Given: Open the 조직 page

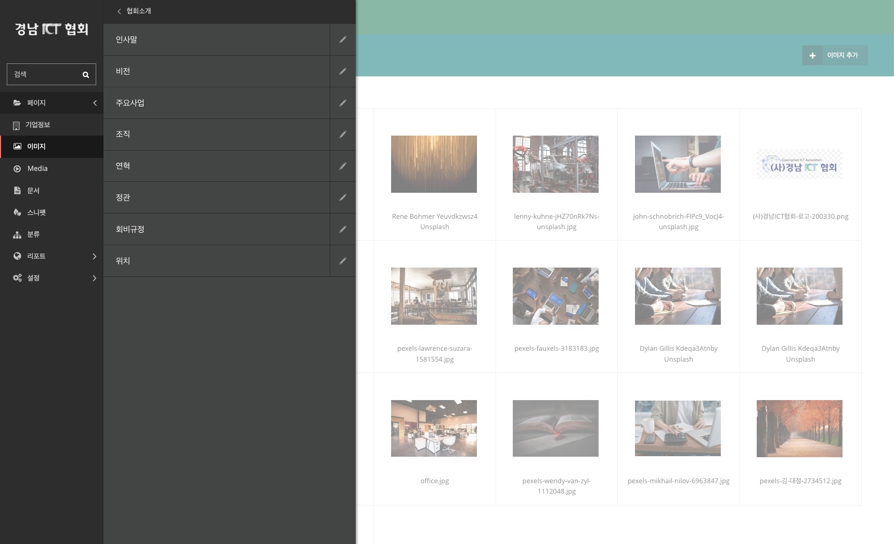Looking at the screenshot, I should pos(216,135).
